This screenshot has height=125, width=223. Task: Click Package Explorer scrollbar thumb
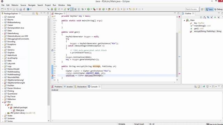[x=49, y=62]
